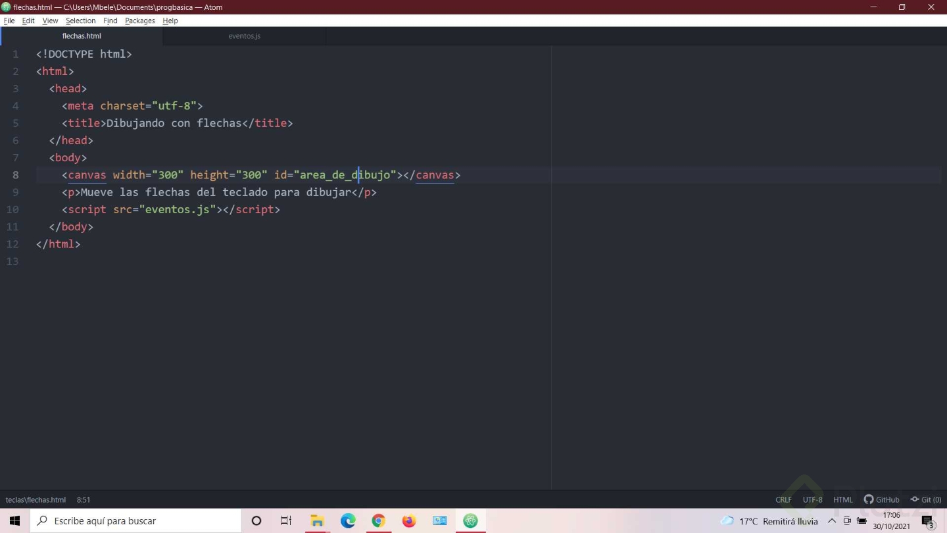This screenshot has width=947, height=533.
Task: Open the GitHub panel from status bar
Action: [x=881, y=499]
